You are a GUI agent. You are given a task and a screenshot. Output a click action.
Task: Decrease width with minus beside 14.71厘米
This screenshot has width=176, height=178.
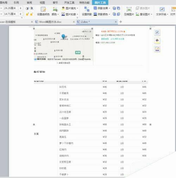[1, 14]
